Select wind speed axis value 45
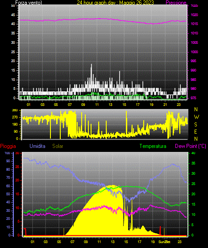The height and width of the screenshot is (248, 208). (13, 15)
